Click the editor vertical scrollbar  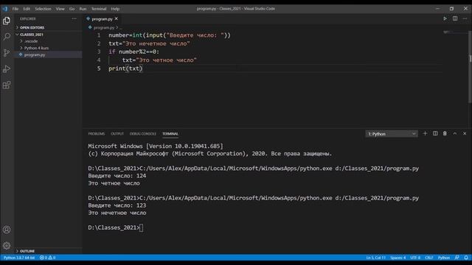470,68
